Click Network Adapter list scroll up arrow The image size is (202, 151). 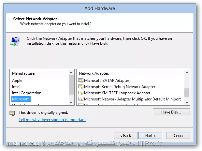click(x=187, y=73)
